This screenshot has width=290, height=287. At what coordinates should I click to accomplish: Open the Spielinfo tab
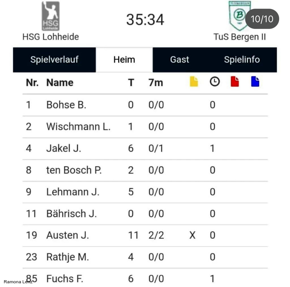click(x=242, y=60)
